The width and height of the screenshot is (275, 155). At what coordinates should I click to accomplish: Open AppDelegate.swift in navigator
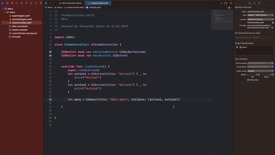click(x=21, y=15)
